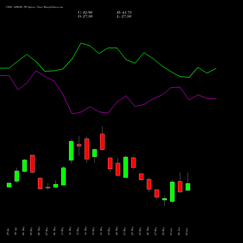
Task: Click the '27 May' date label
Action: 156,231
